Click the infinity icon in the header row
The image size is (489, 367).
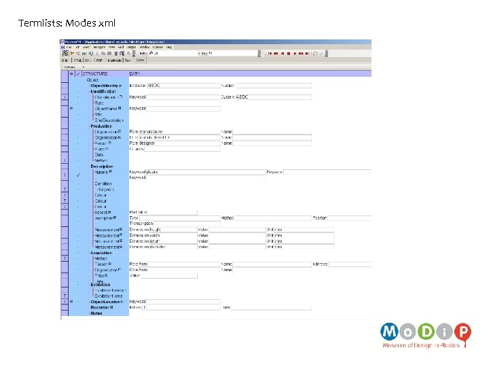click(71, 73)
